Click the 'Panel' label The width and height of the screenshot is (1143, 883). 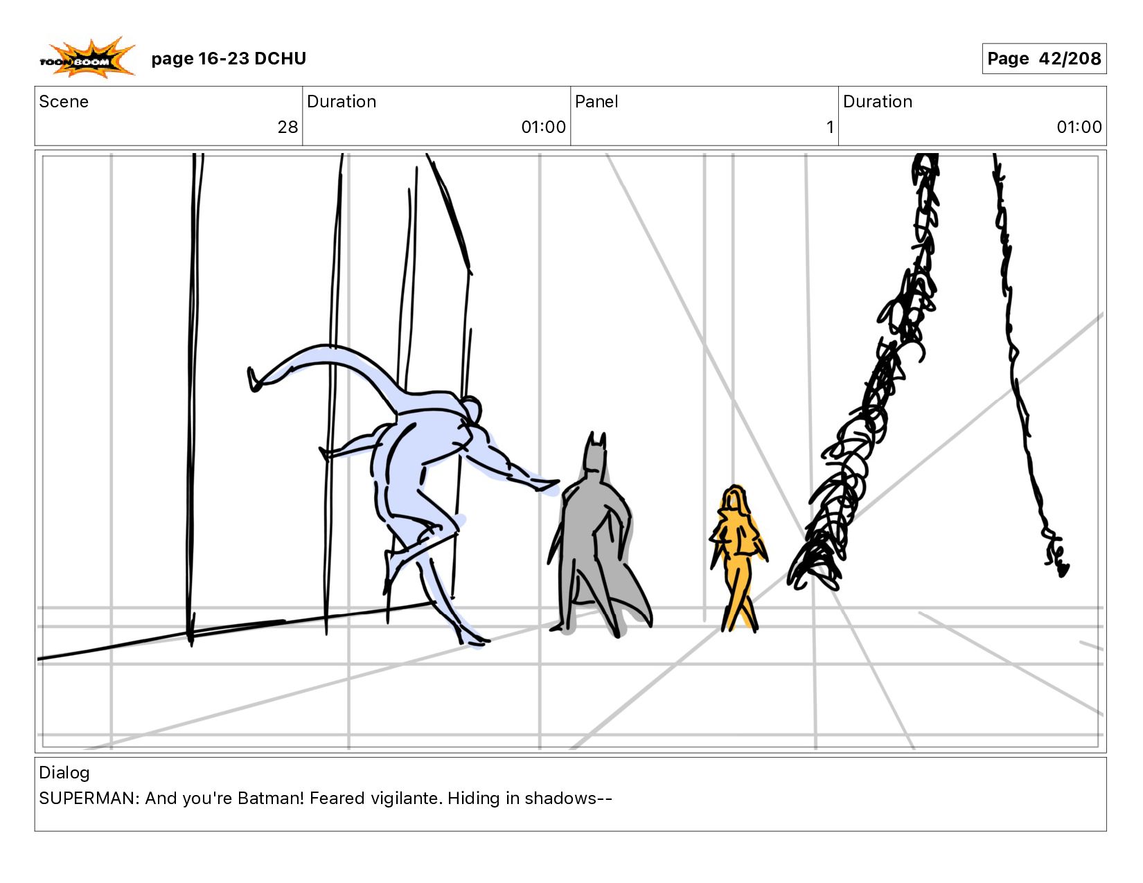[596, 102]
